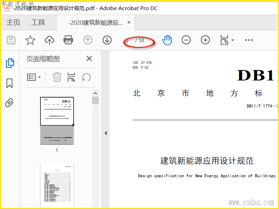Switch to the 工具 tab
This screenshot has height=209, width=279.
[38, 23]
